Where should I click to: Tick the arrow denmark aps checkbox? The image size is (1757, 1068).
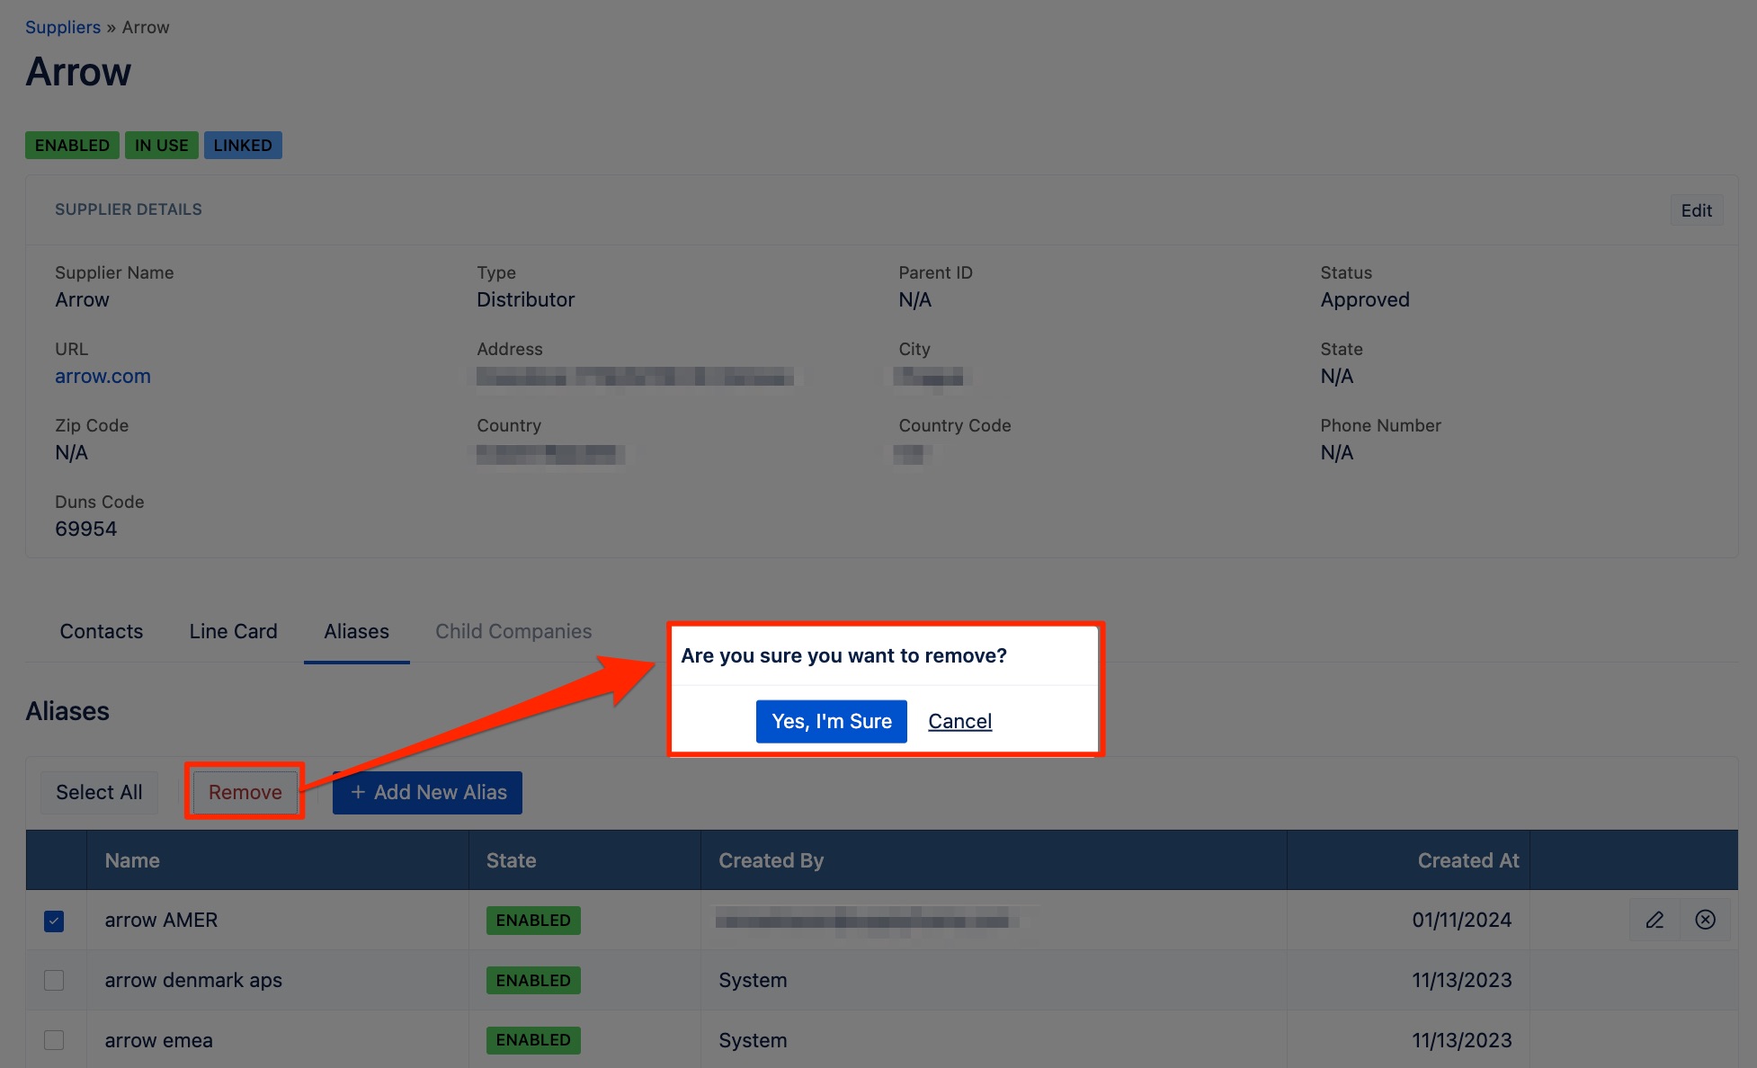[54, 980]
